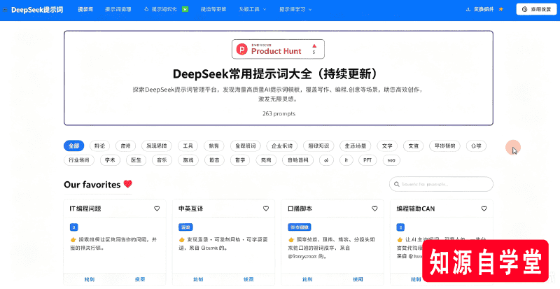
Task: Filter prompts by the 行业顾问 chip
Action: tap(79, 160)
